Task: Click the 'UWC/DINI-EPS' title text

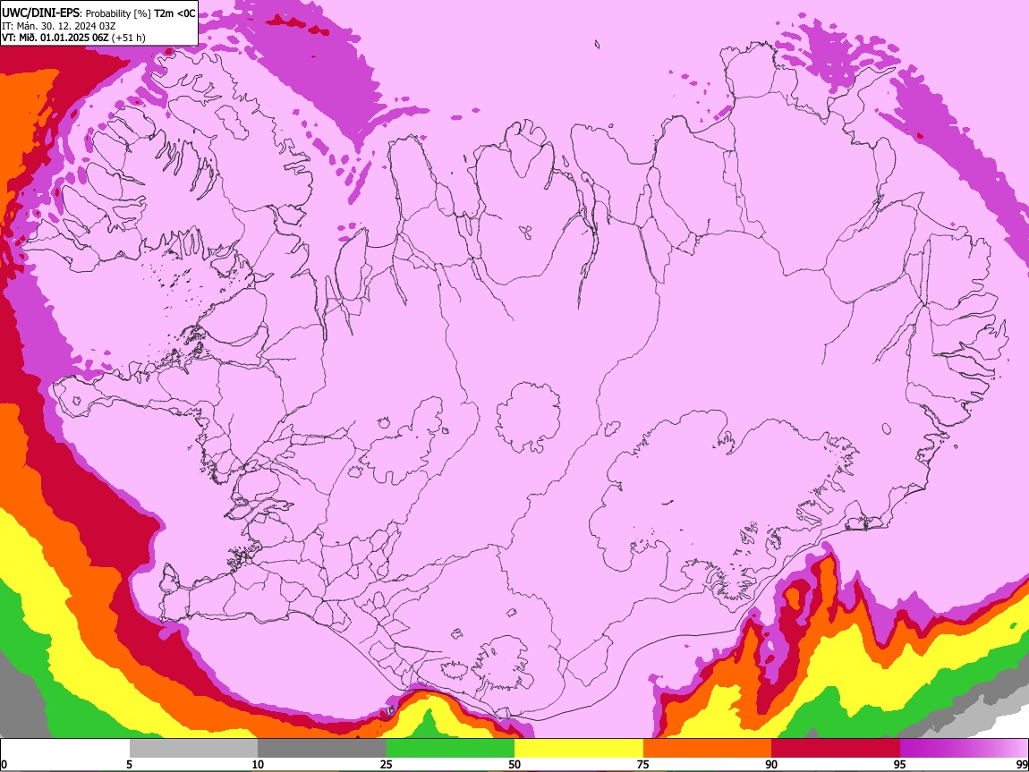Action: 40,13
